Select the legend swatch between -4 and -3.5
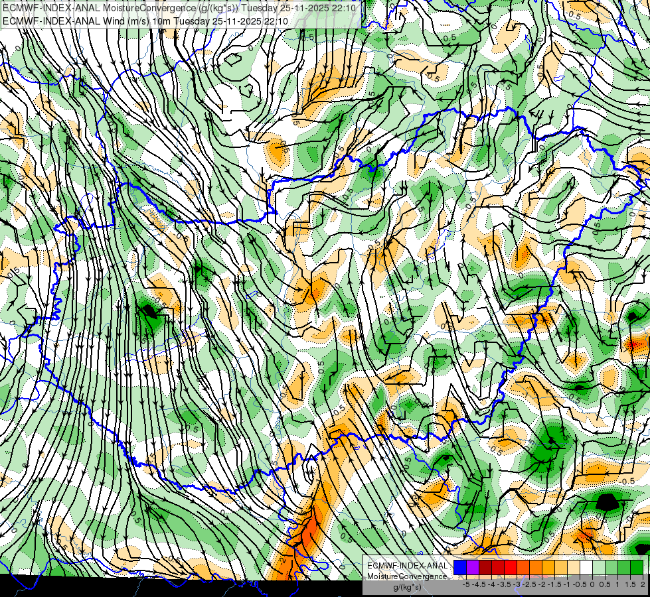The height and width of the screenshot is (597, 650). point(498,567)
